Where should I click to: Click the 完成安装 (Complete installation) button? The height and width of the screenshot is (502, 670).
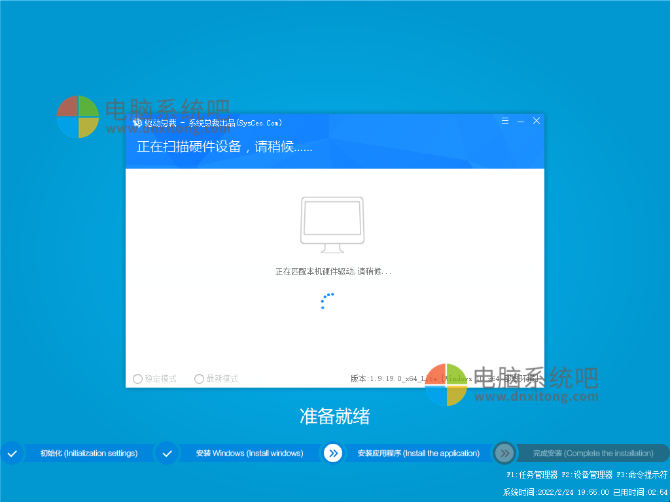pos(592,453)
